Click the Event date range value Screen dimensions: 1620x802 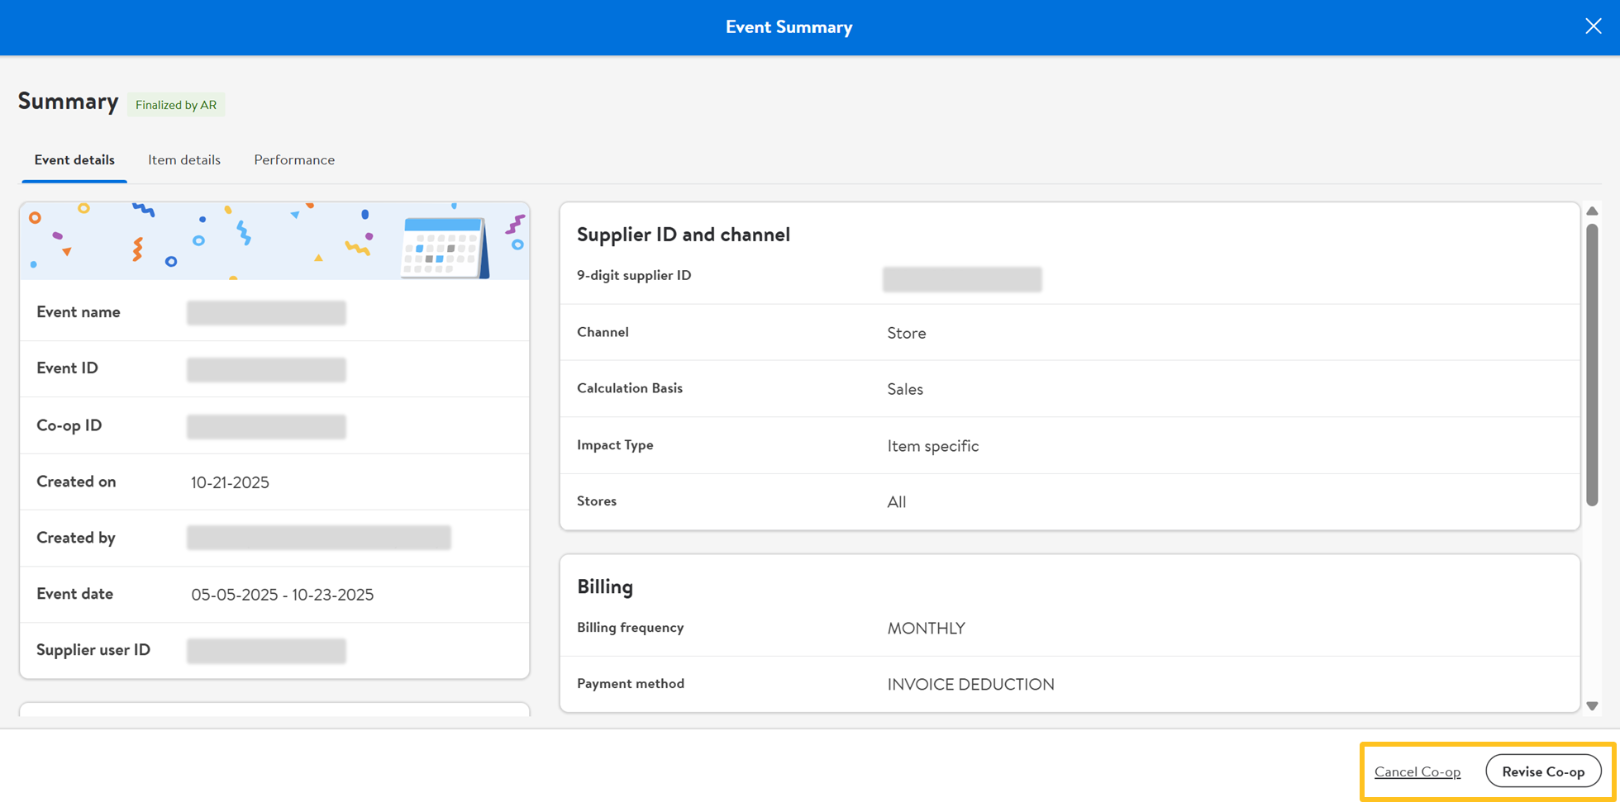click(x=282, y=595)
